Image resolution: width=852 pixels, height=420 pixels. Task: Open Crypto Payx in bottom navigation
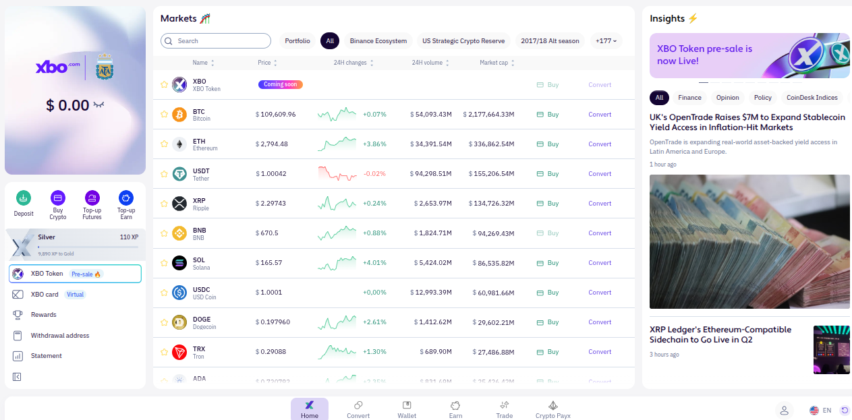coord(553,409)
